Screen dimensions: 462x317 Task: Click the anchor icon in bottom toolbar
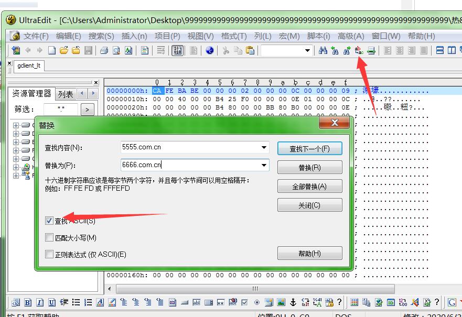point(293,302)
